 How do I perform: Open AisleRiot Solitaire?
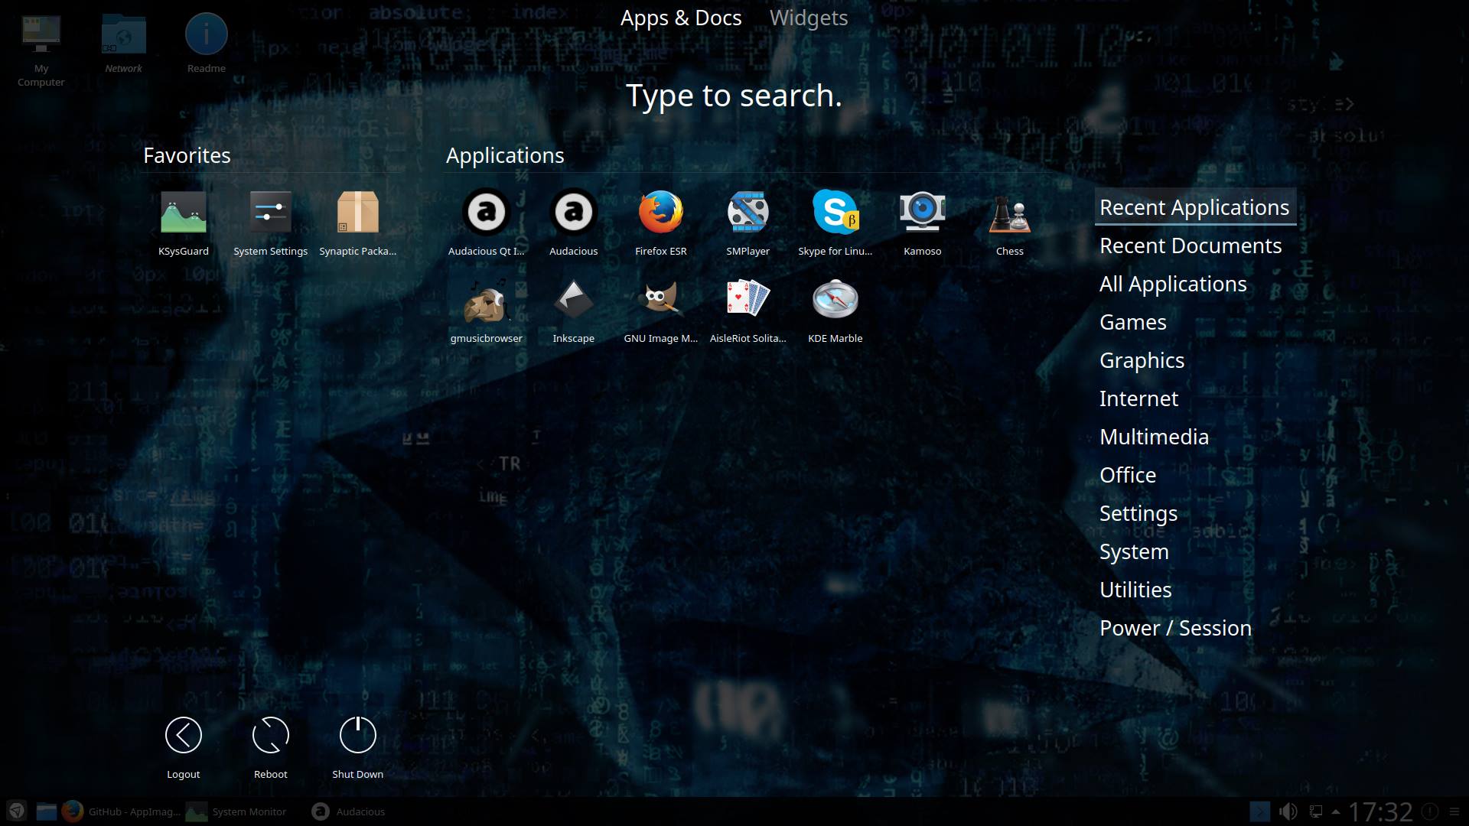click(x=748, y=311)
